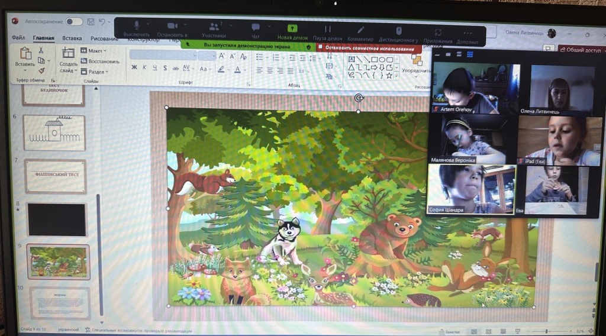The height and width of the screenshot is (336, 606).
Task: Click the Общий доступ share button
Action: (x=580, y=50)
